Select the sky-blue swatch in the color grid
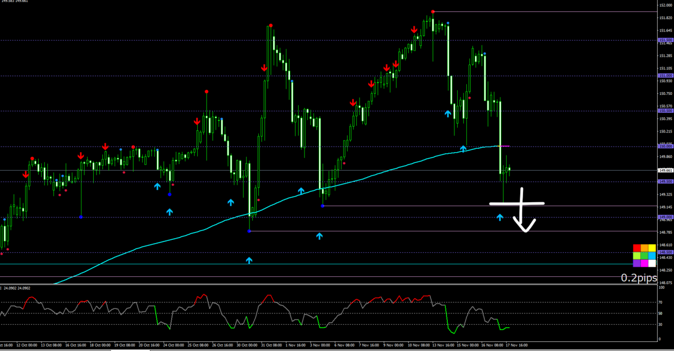 tap(652, 256)
